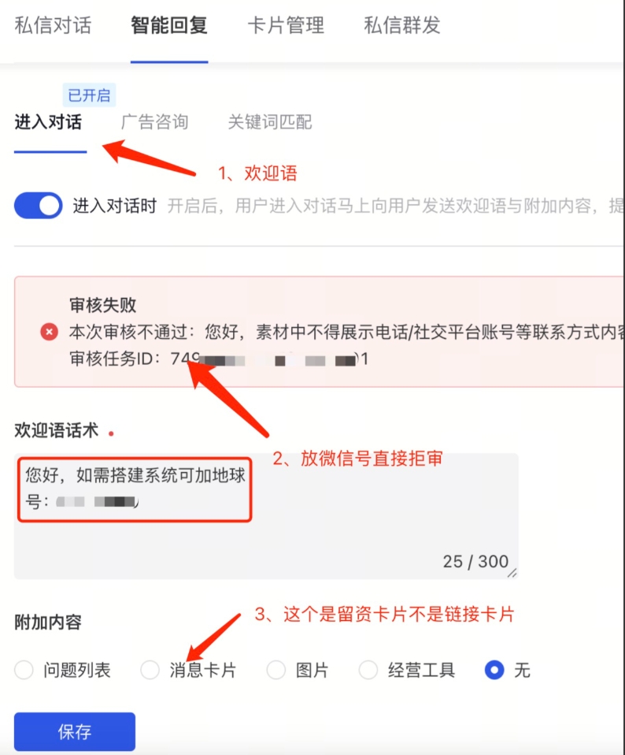Click the 已开启 status badge
Image resolution: width=625 pixels, height=755 pixels.
point(90,95)
